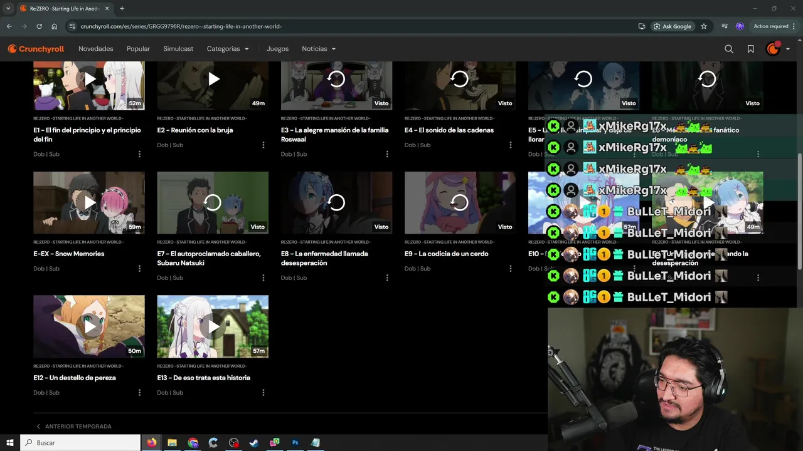This screenshot has width=803, height=451.
Task: Replay E4 episode thumbnail
Action: [460, 85]
